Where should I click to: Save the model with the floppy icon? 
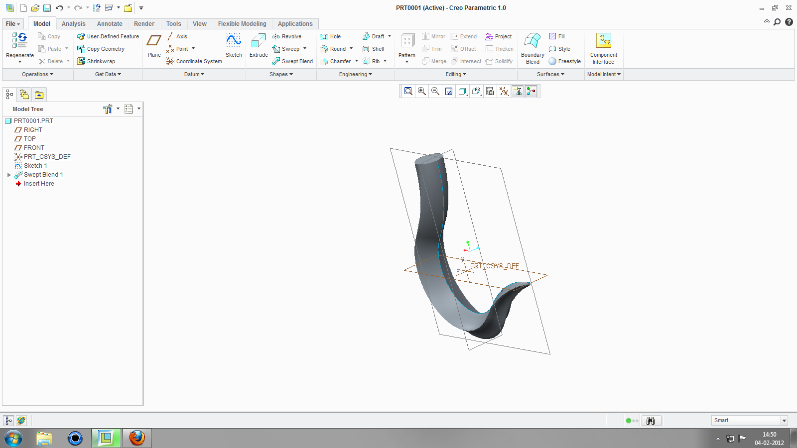point(47,8)
